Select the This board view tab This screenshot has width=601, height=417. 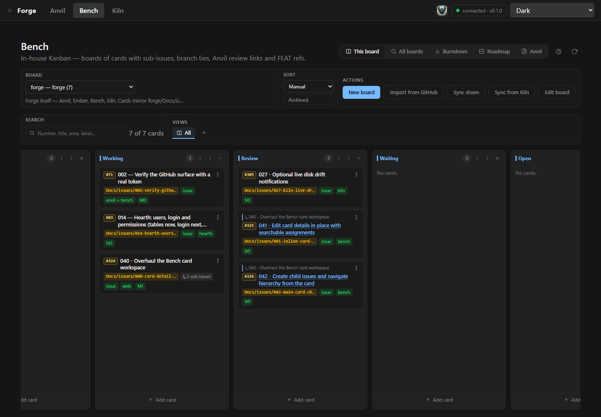click(362, 52)
